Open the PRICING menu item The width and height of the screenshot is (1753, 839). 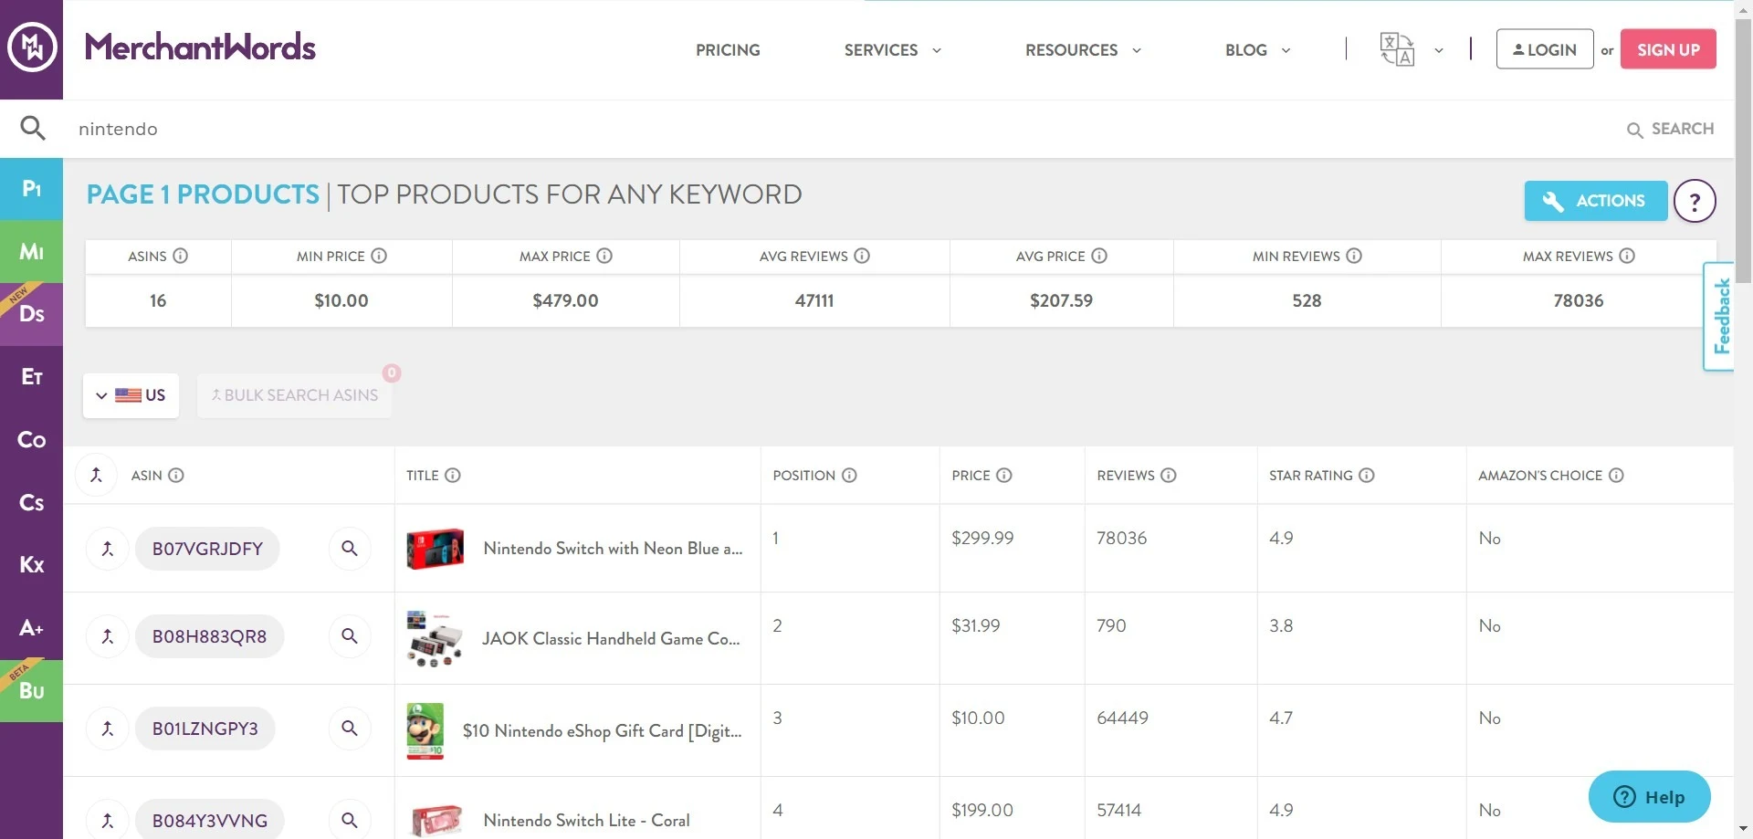click(728, 50)
